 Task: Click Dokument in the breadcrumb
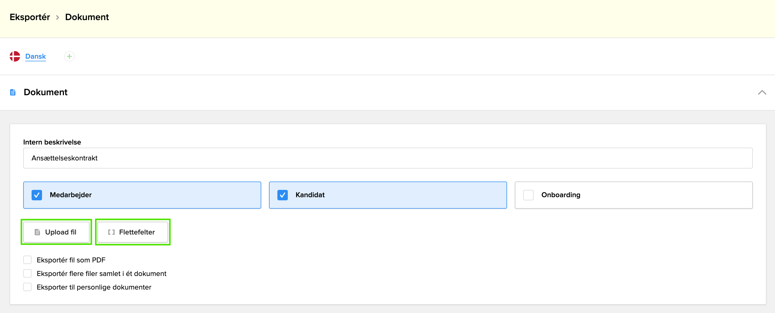87,17
